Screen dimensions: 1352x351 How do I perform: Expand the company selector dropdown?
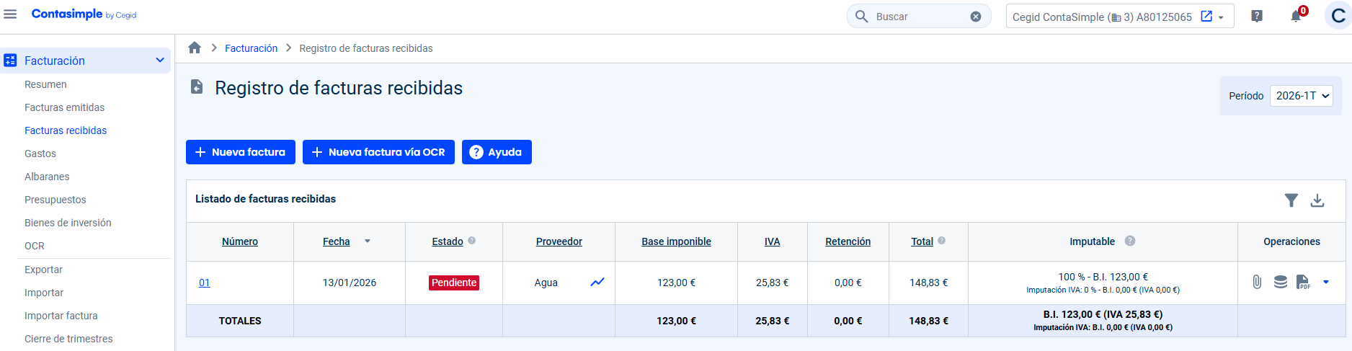(x=1221, y=17)
